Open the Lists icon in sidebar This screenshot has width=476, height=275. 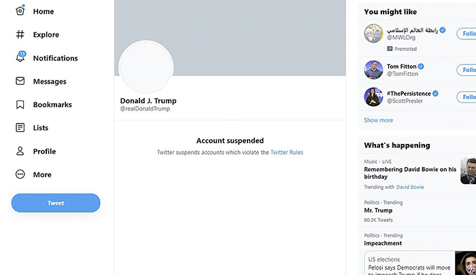click(x=20, y=128)
